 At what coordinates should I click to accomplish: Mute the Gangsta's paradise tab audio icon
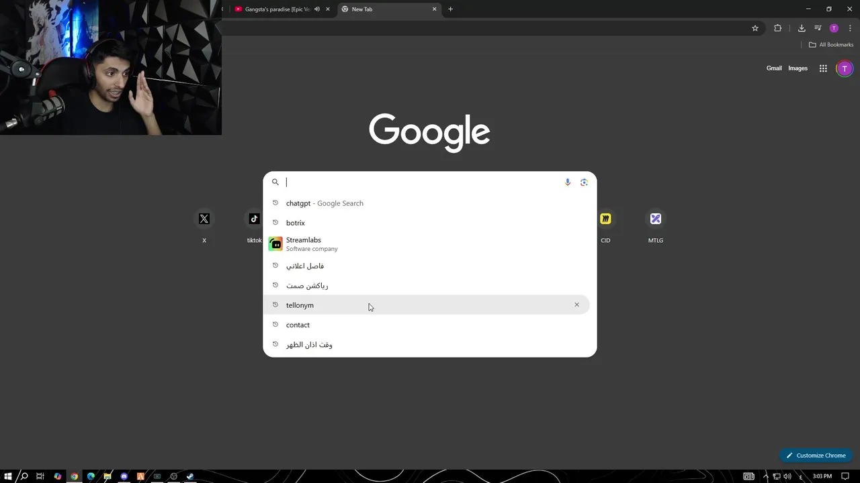coord(317,9)
